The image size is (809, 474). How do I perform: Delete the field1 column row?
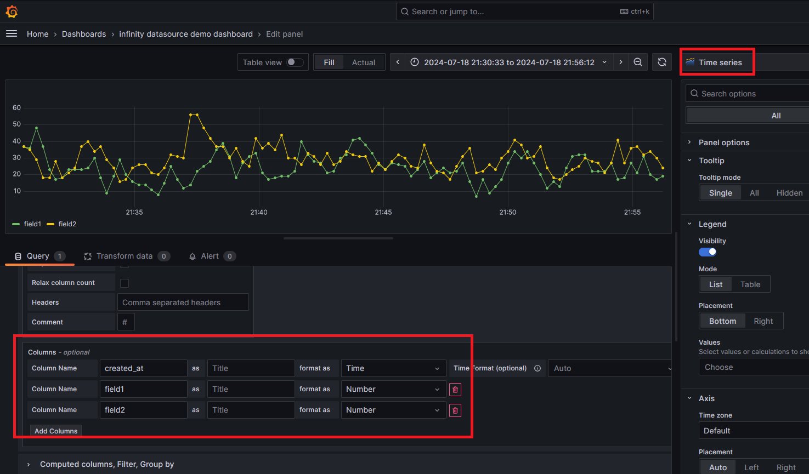(x=455, y=390)
